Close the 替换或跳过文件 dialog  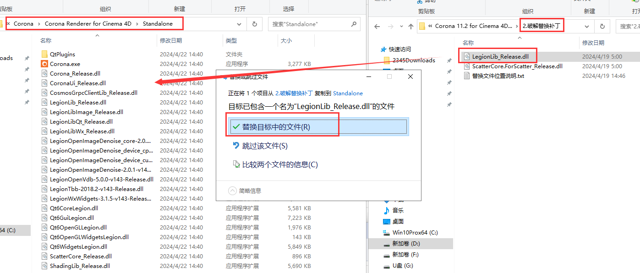click(x=410, y=76)
